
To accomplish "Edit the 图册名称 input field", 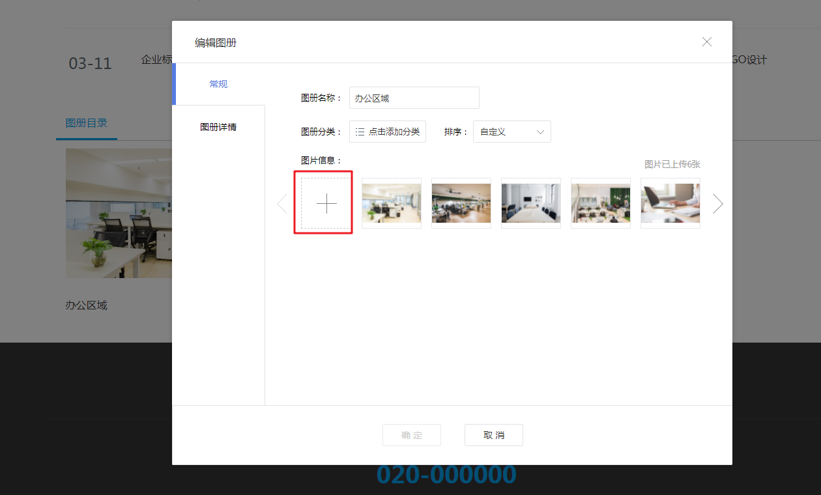I will click(x=414, y=98).
